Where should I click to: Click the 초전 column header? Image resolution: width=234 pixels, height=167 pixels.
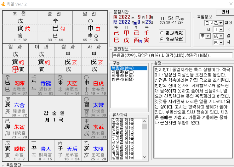tap(20, 14)
